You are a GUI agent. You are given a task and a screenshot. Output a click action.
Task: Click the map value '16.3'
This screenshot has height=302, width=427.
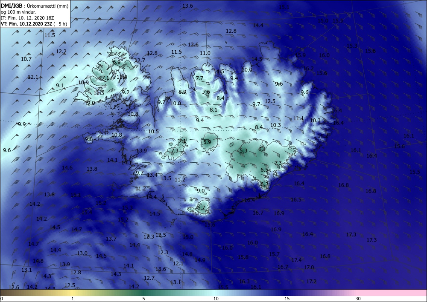point(244,282)
